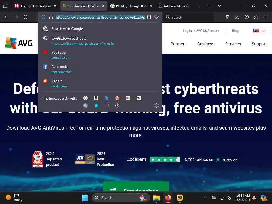List all tabs dropdown arrow
This screenshot has height=204, width=272.
pyautogui.click(x=219, y=6)
